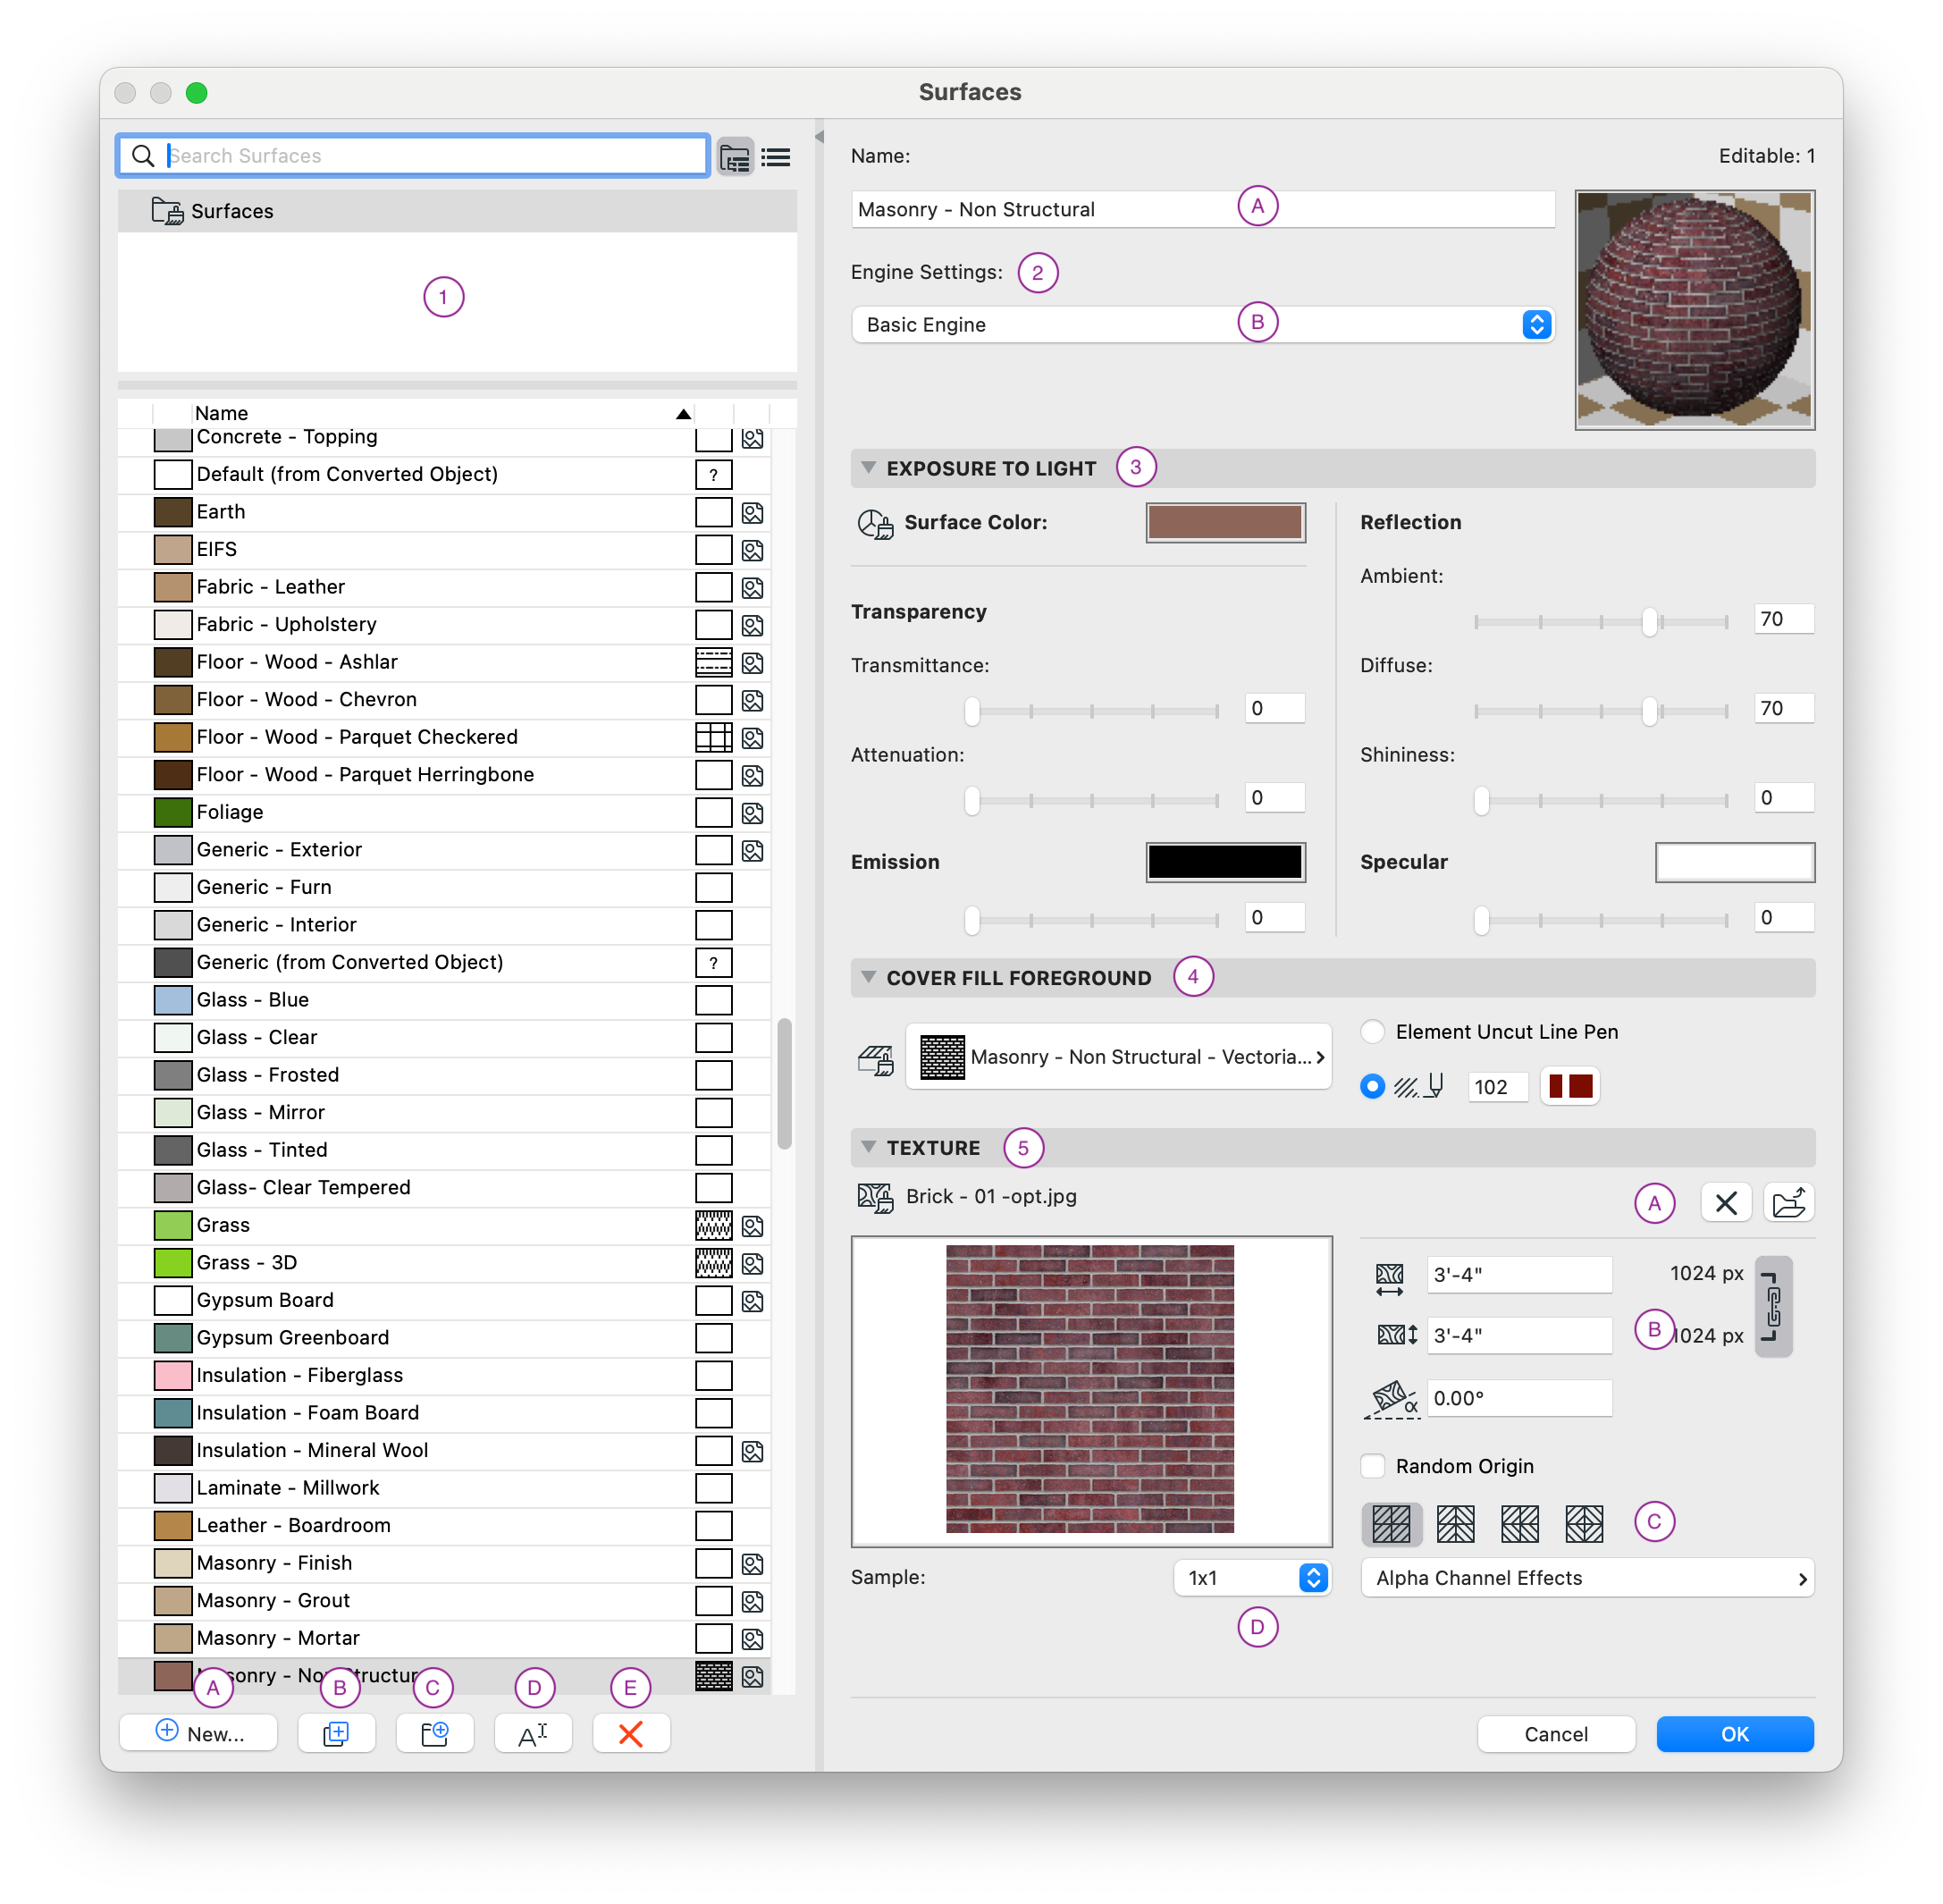This screenshot has height=1904, width=1943.
Task: Switch to flat list view icon
Action: 776,157
